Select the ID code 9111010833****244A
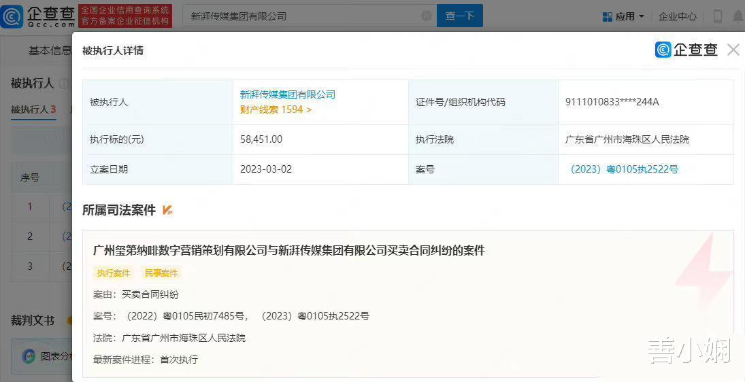The image size is (745, 382). pos(612,102)
